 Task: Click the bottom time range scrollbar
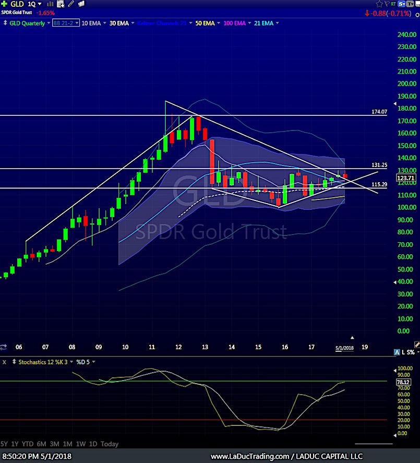click(x=374, y=444)
